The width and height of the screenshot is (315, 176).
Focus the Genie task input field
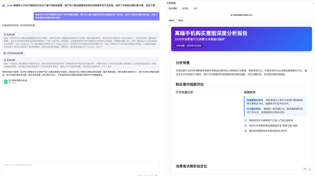[x=81, y=169]
